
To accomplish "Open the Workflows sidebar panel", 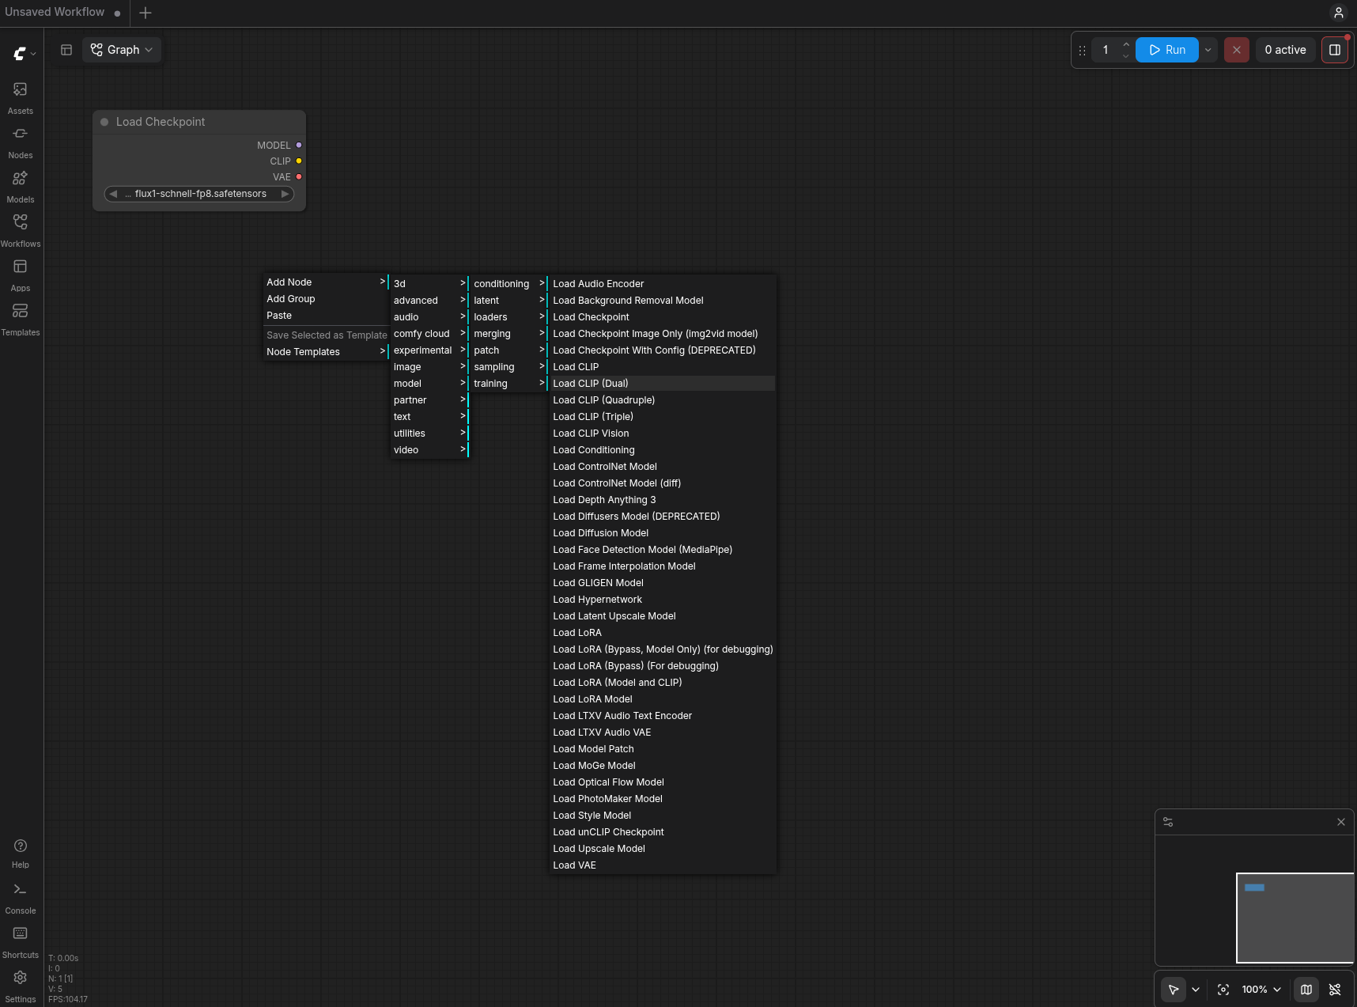I will point(21,230).
